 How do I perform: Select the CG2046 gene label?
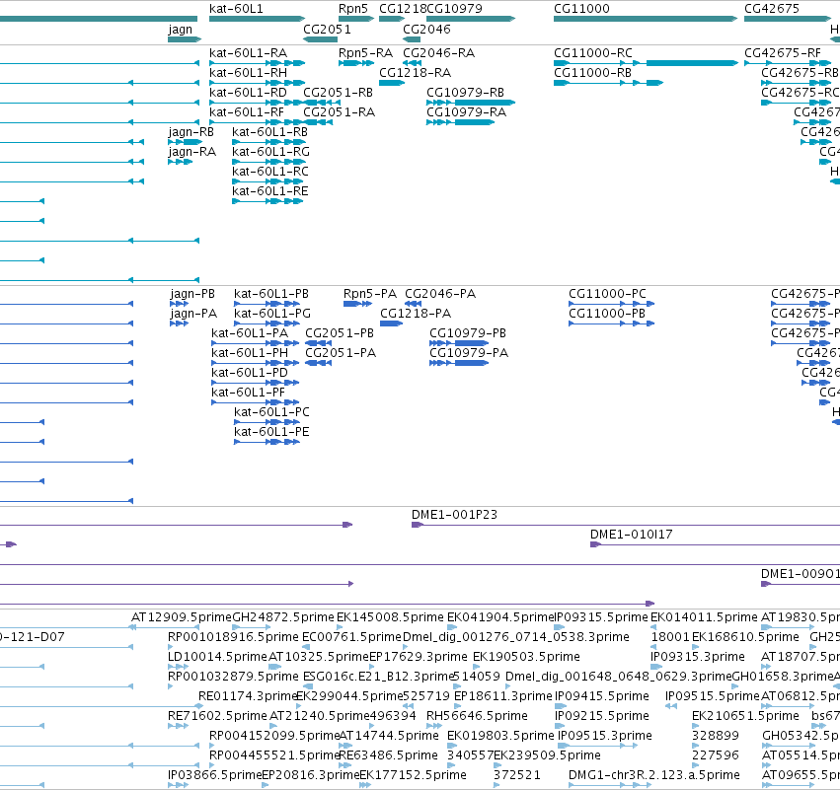tap(426, 30)
